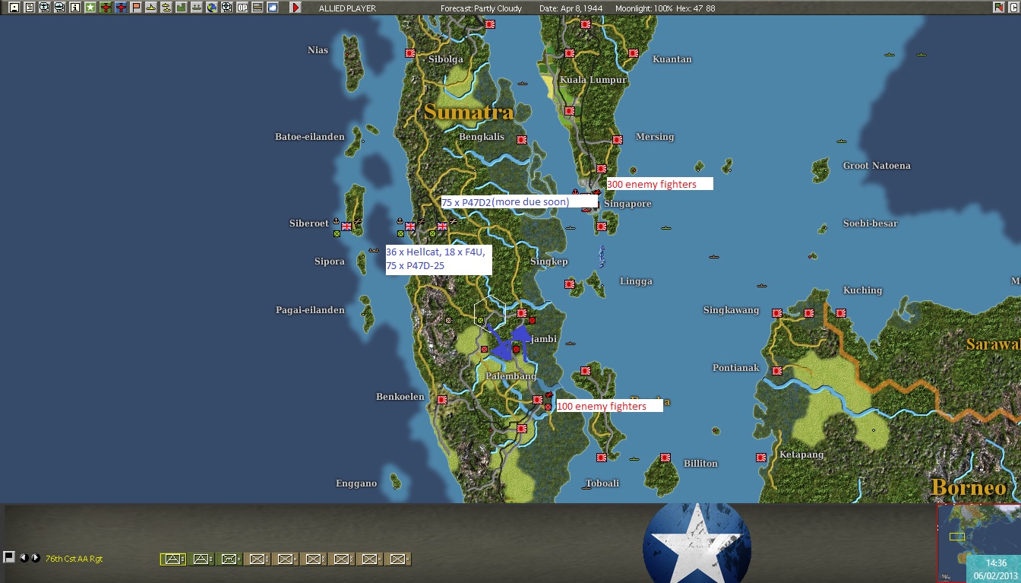Click the Groot Natoena island label
The height and width of the screenshot is (583, 1021).
[x=877, y=166]
